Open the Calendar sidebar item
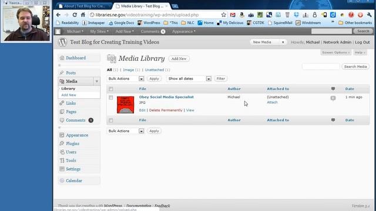376x211 pixels. [x=74, y=181]
